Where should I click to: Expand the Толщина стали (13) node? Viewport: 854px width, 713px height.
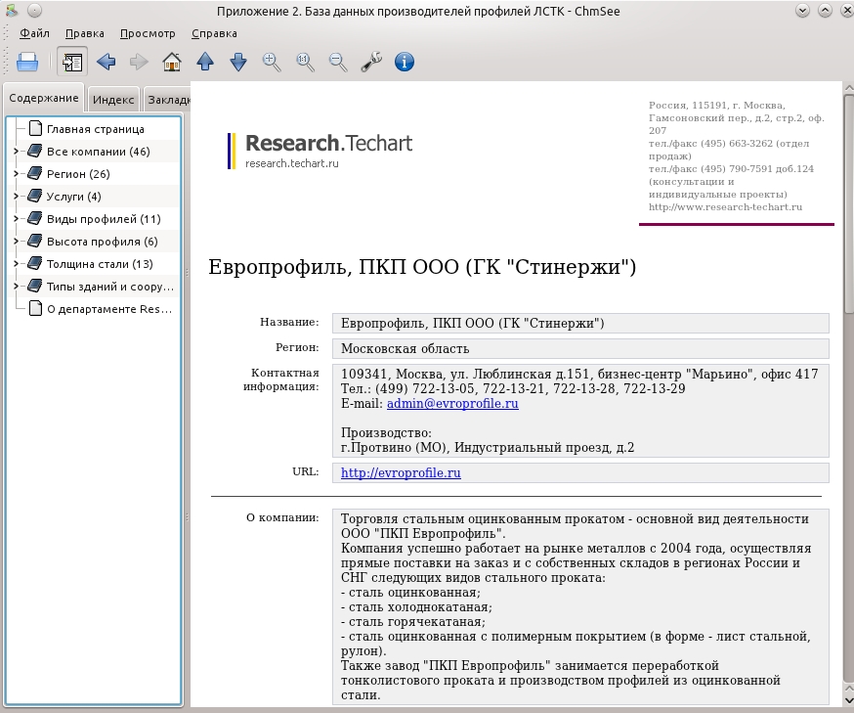pyautogui.click(x=16, y=263)
